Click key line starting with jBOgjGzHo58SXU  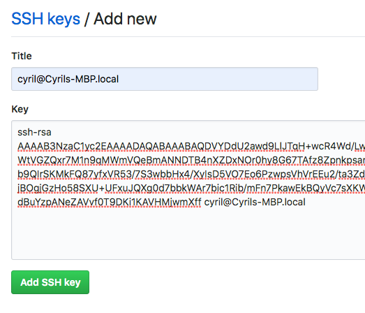click(191, 189)
